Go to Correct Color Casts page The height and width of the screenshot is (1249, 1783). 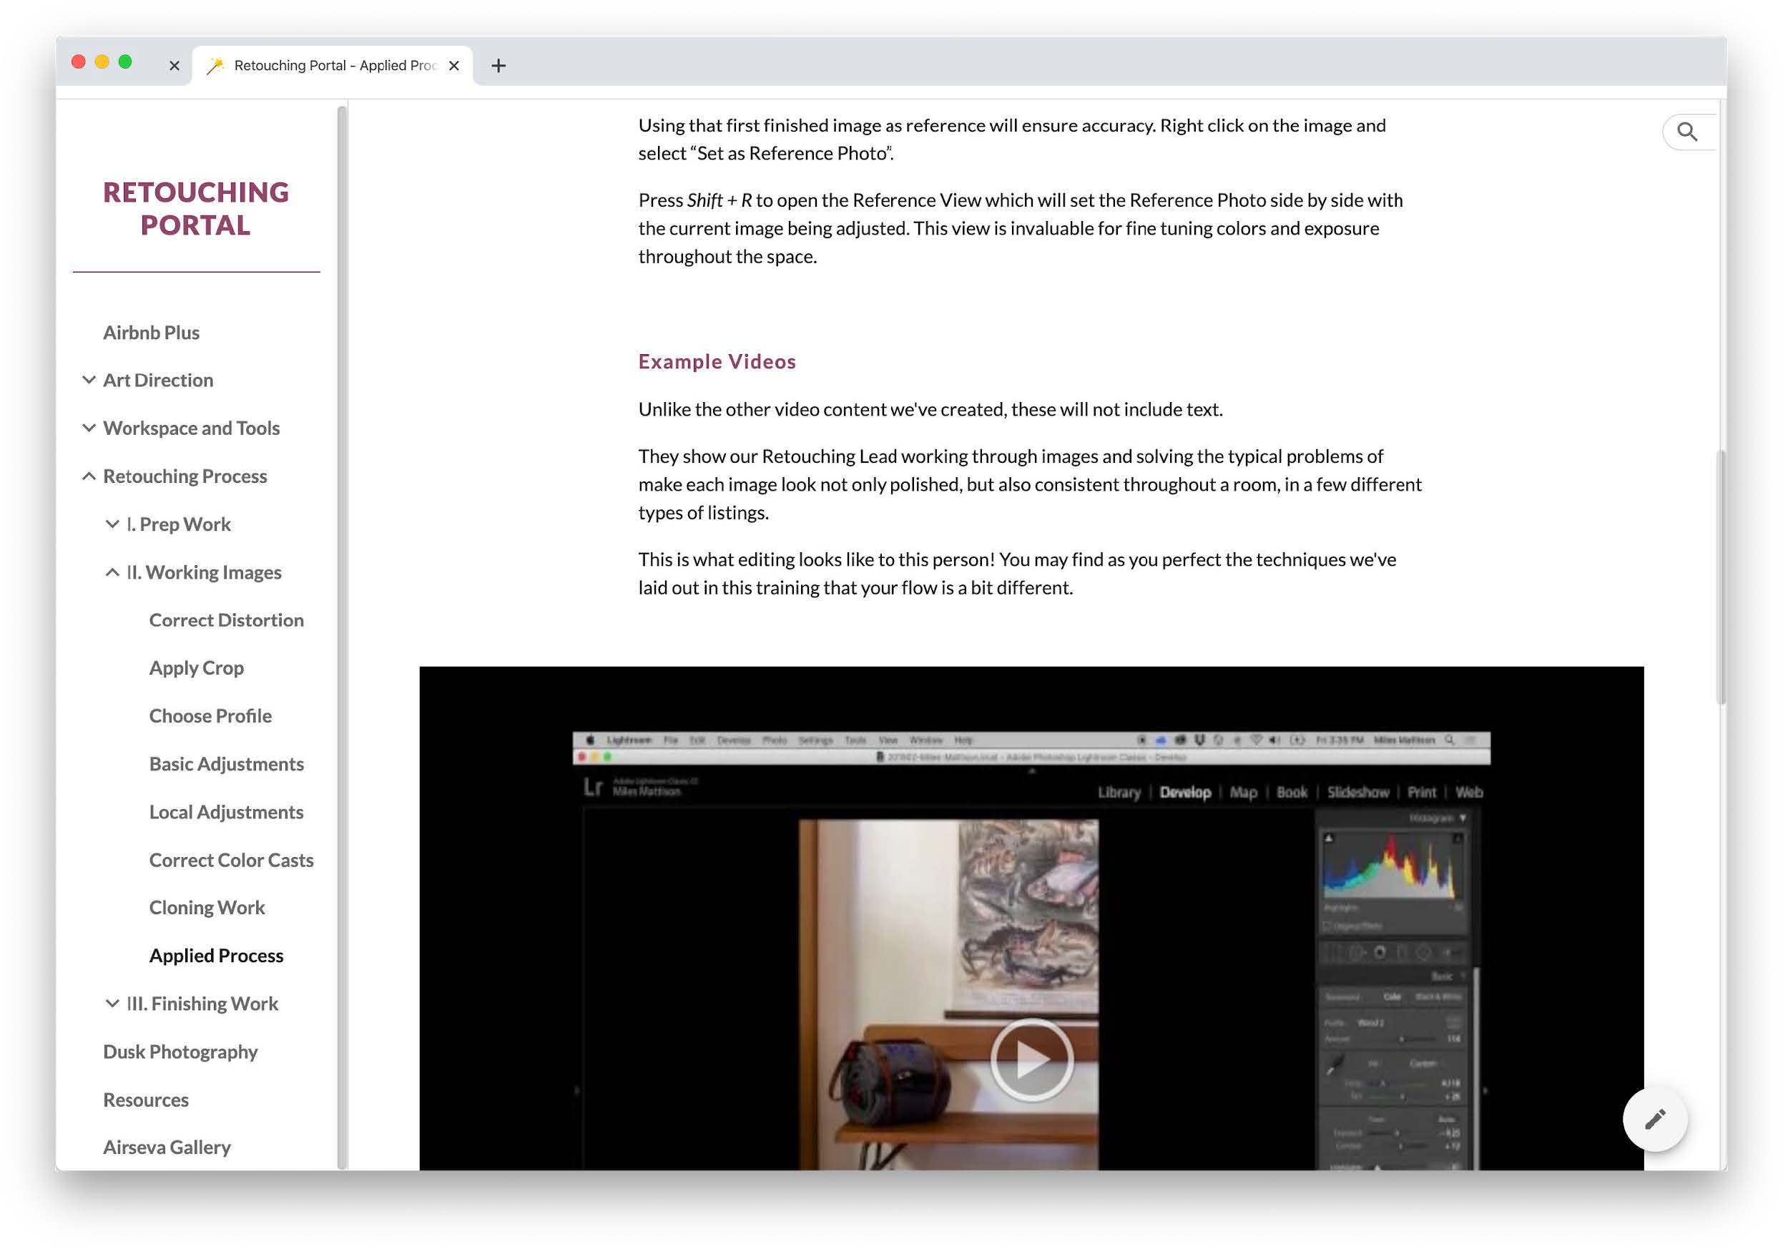(232, 860)
